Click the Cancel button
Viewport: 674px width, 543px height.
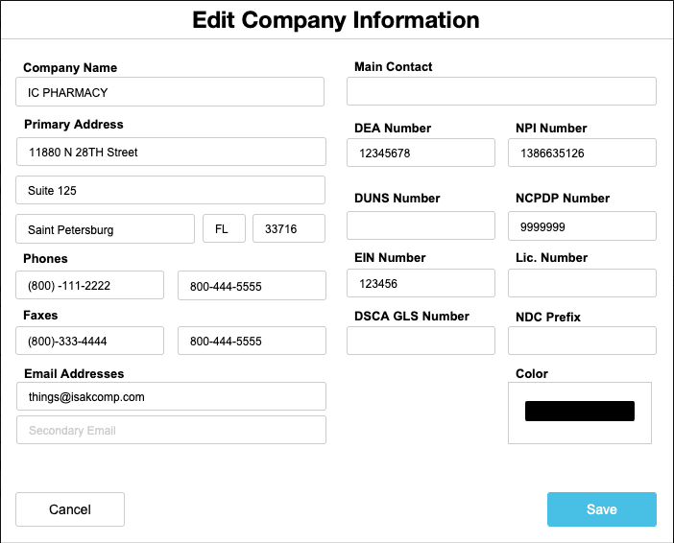pyautogui.click(x=70, y=509)
